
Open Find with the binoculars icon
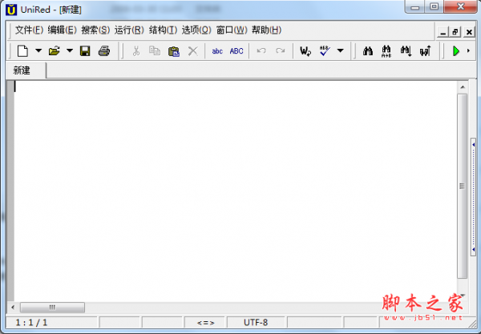[368, 51]
